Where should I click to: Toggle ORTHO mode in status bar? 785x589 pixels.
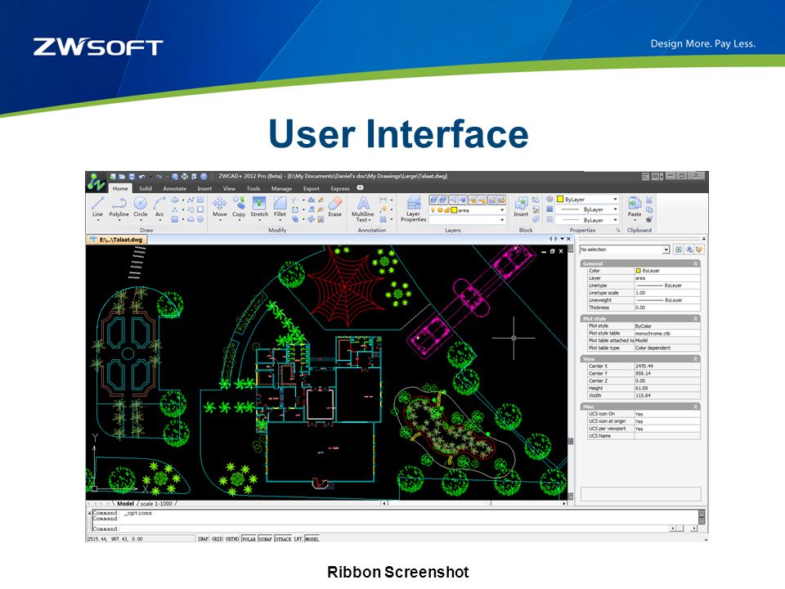pyautogui.click(x=231, y=539)
